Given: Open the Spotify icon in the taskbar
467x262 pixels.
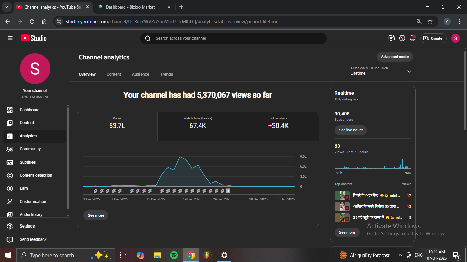Looking at the screenshot, I should tap(174, 255).
